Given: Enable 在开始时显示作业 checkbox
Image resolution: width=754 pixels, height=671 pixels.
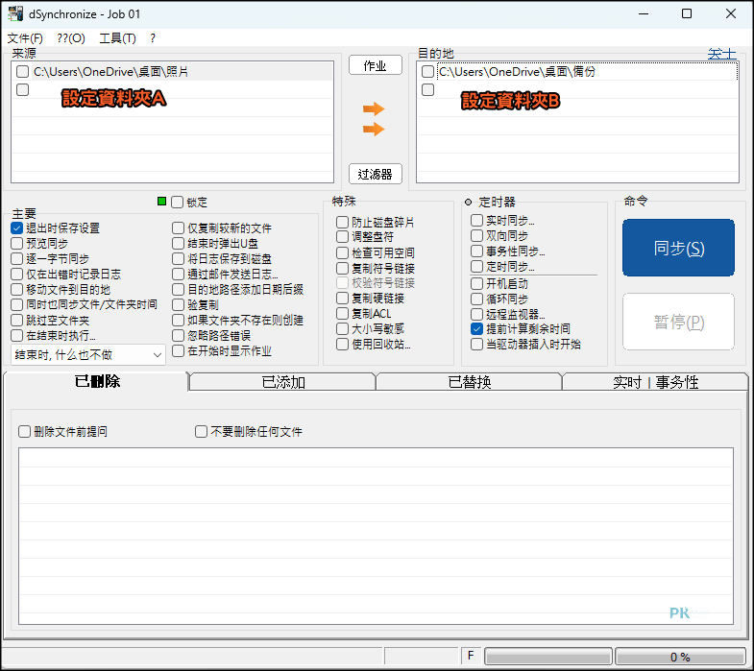Looking at the screenshot, I should point(179,351).
